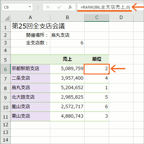This screenshot has width=144, height=144.
Task: Select row 10 header
Action: pyautogui.click(x=5, y=107)
